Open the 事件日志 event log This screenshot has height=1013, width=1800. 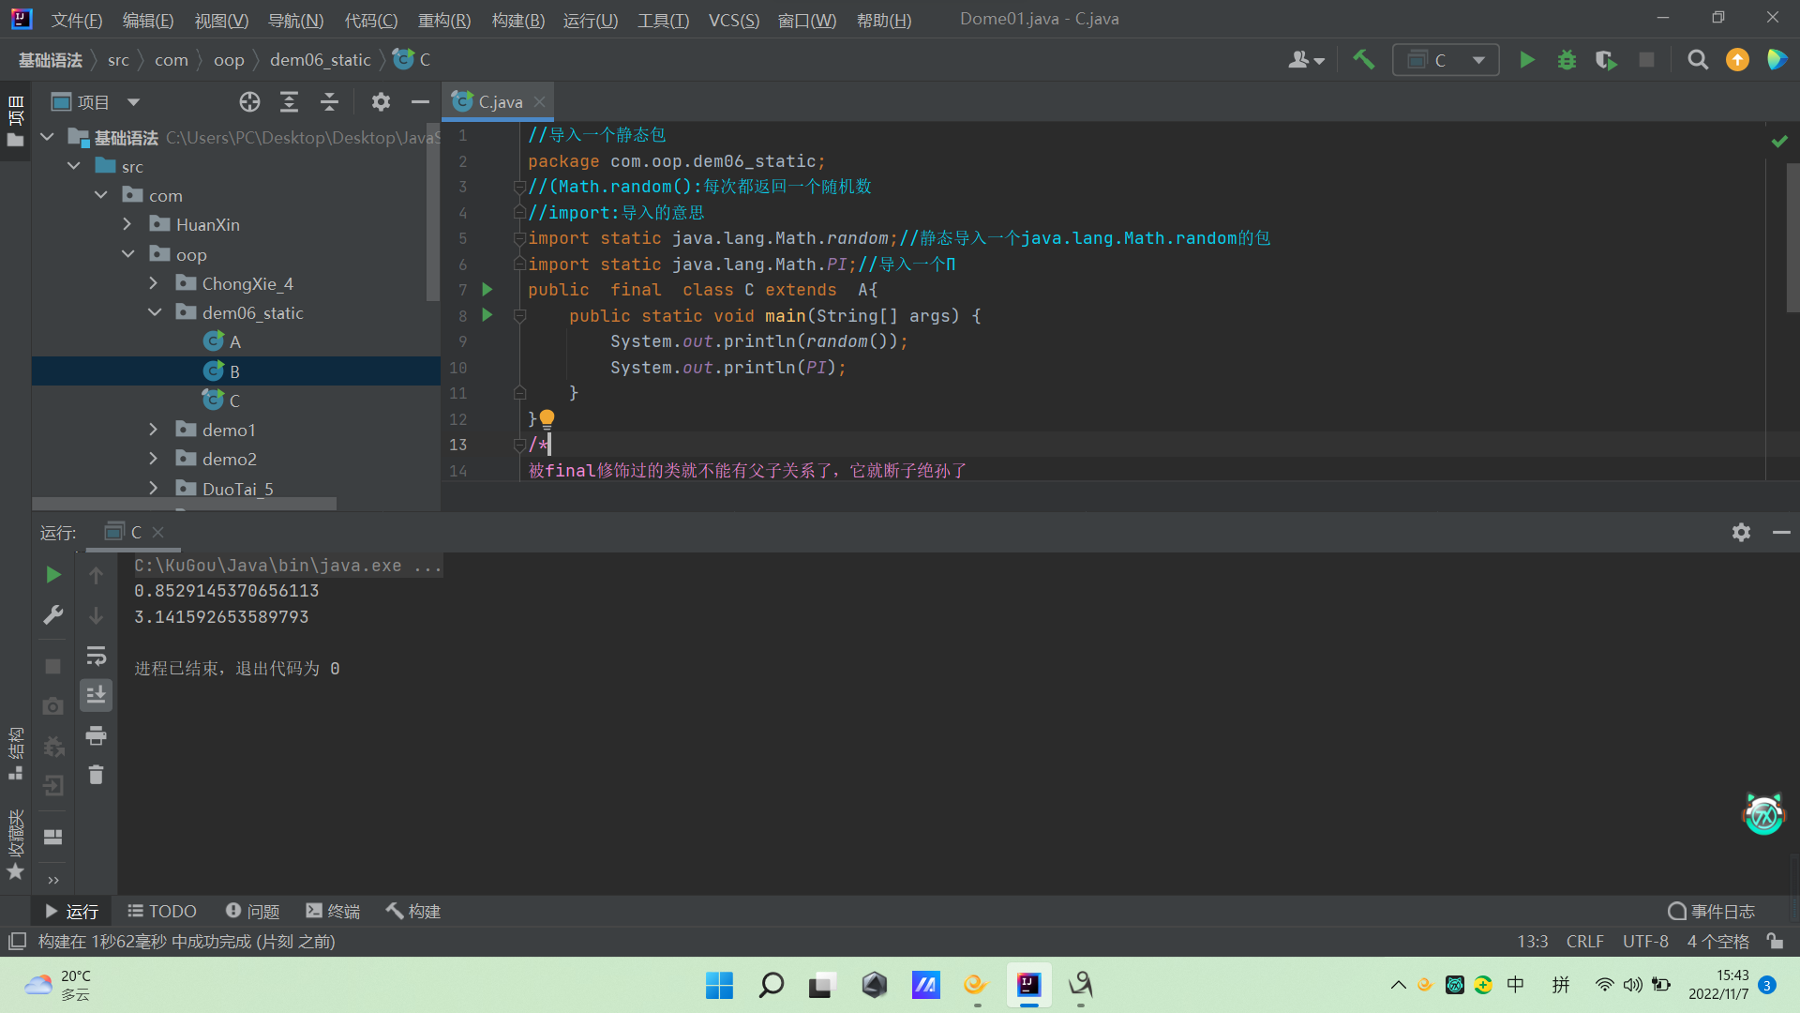pyautogui.click(x=1711, y=911)
